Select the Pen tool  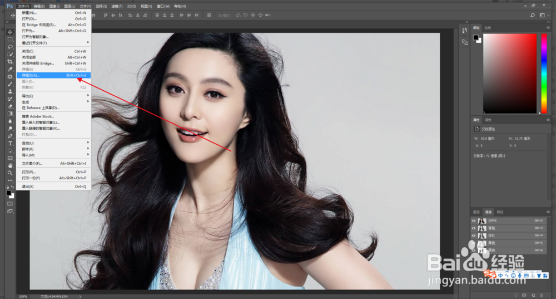[x=10, y=136]
